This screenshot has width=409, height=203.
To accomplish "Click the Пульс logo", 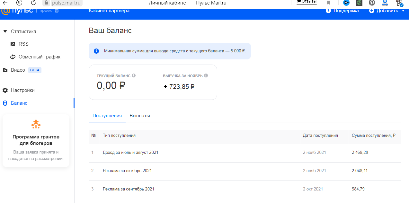I will [x=18, y=11].
